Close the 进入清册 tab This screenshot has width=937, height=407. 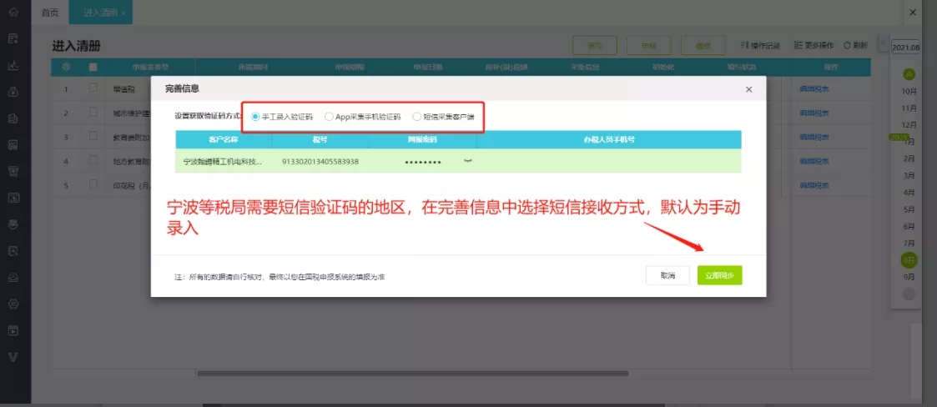click(123, 13)
